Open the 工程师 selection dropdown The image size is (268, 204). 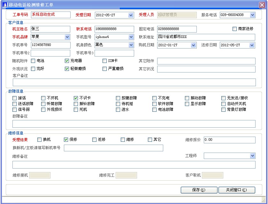pos(252,155)
